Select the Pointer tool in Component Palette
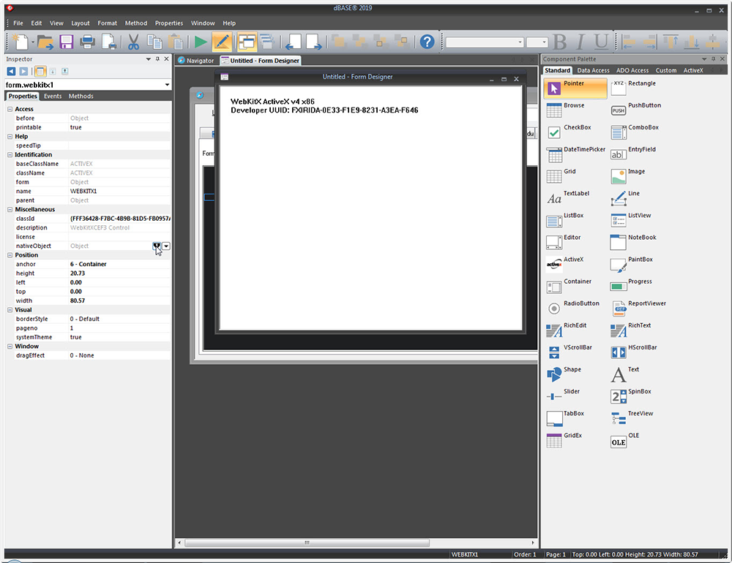Screen dimensions: 732x563 [x=575, y=88]
